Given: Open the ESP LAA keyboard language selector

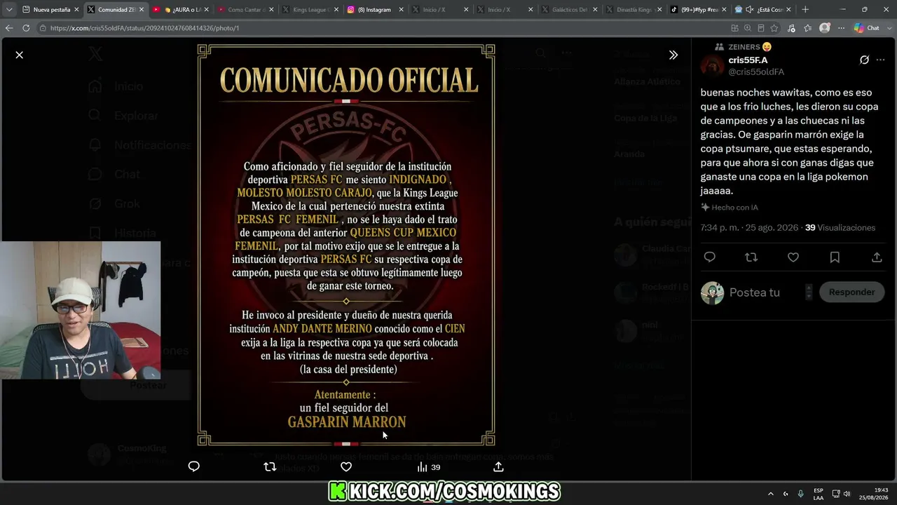Looking at the screenshot, I should pyautogui.click(x=819, y=494).
